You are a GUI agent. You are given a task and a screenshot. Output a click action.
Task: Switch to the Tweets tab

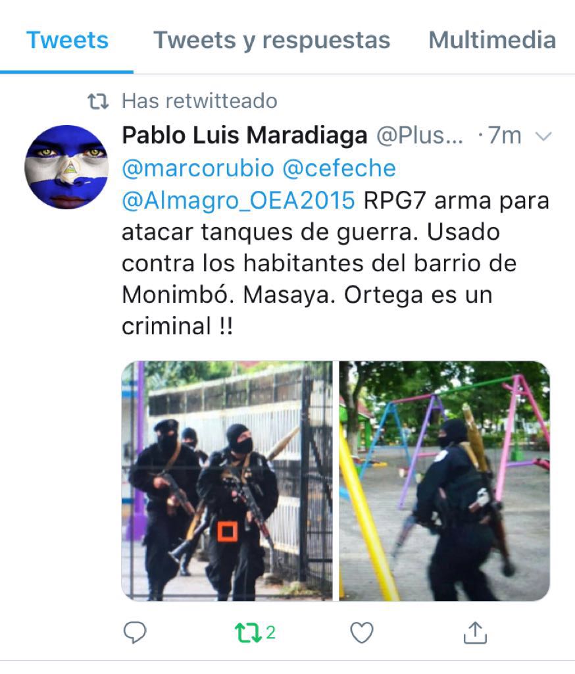point(67,40)
